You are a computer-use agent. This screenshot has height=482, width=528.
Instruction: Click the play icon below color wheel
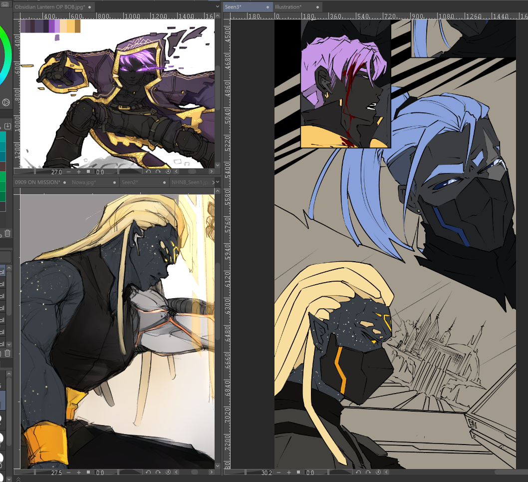[5, 102]
